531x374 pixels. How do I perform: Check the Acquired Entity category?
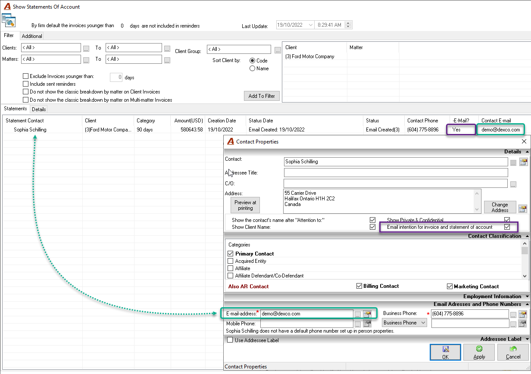[231, 261]
